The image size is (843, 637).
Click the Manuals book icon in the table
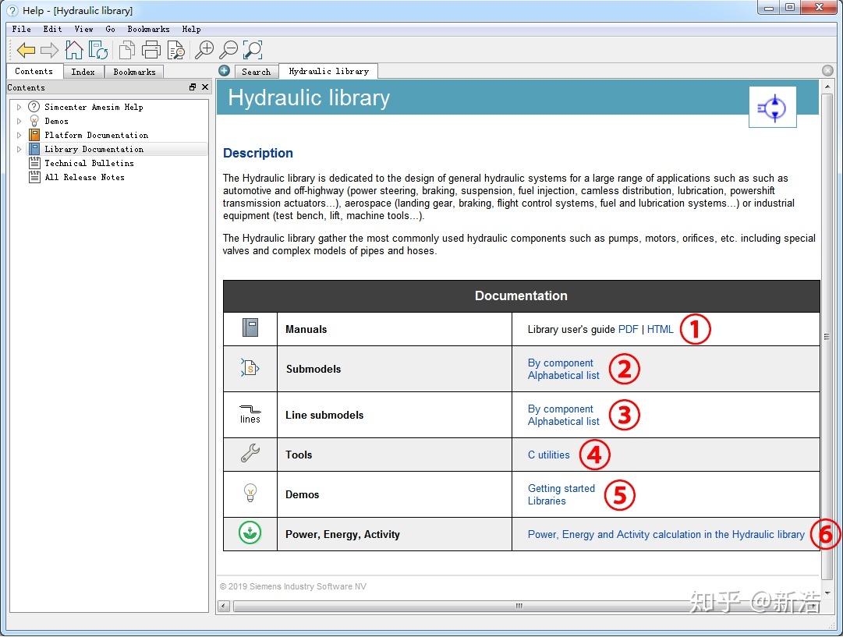coord(250,327)
